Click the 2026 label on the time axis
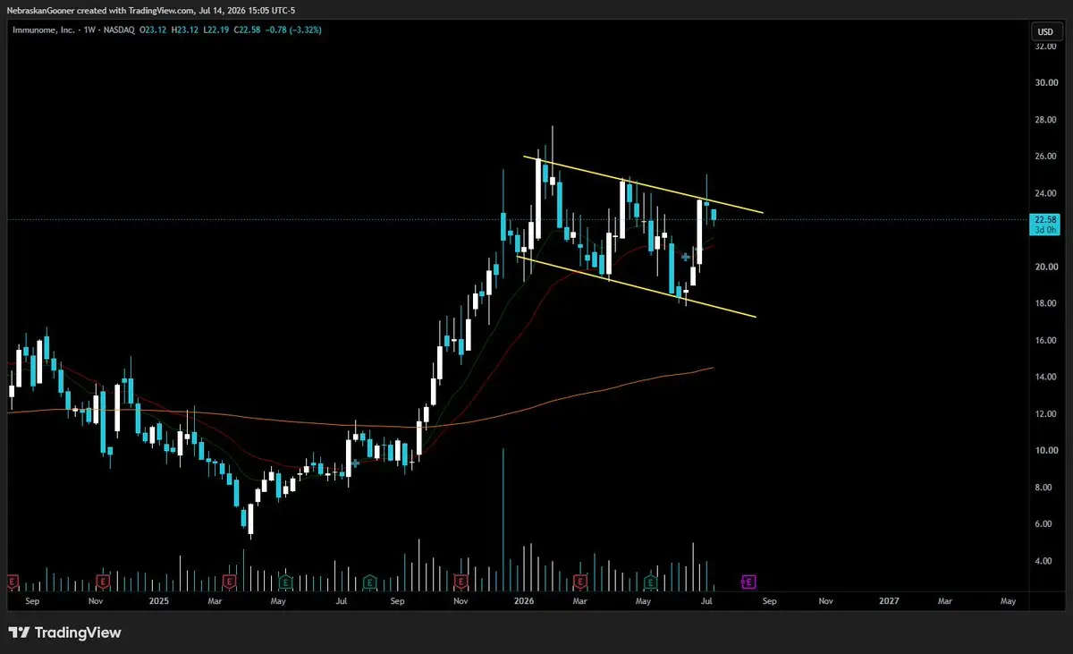 pos(524,602)
